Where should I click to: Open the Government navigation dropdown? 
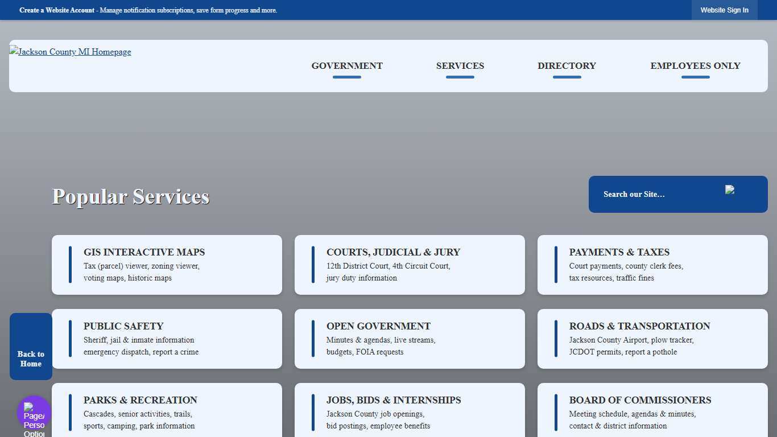coord(346,65)
